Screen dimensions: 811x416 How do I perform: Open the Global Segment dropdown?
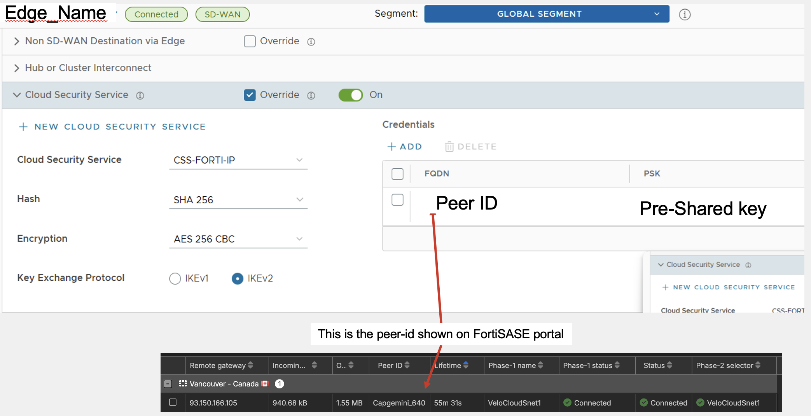(547, 14)
